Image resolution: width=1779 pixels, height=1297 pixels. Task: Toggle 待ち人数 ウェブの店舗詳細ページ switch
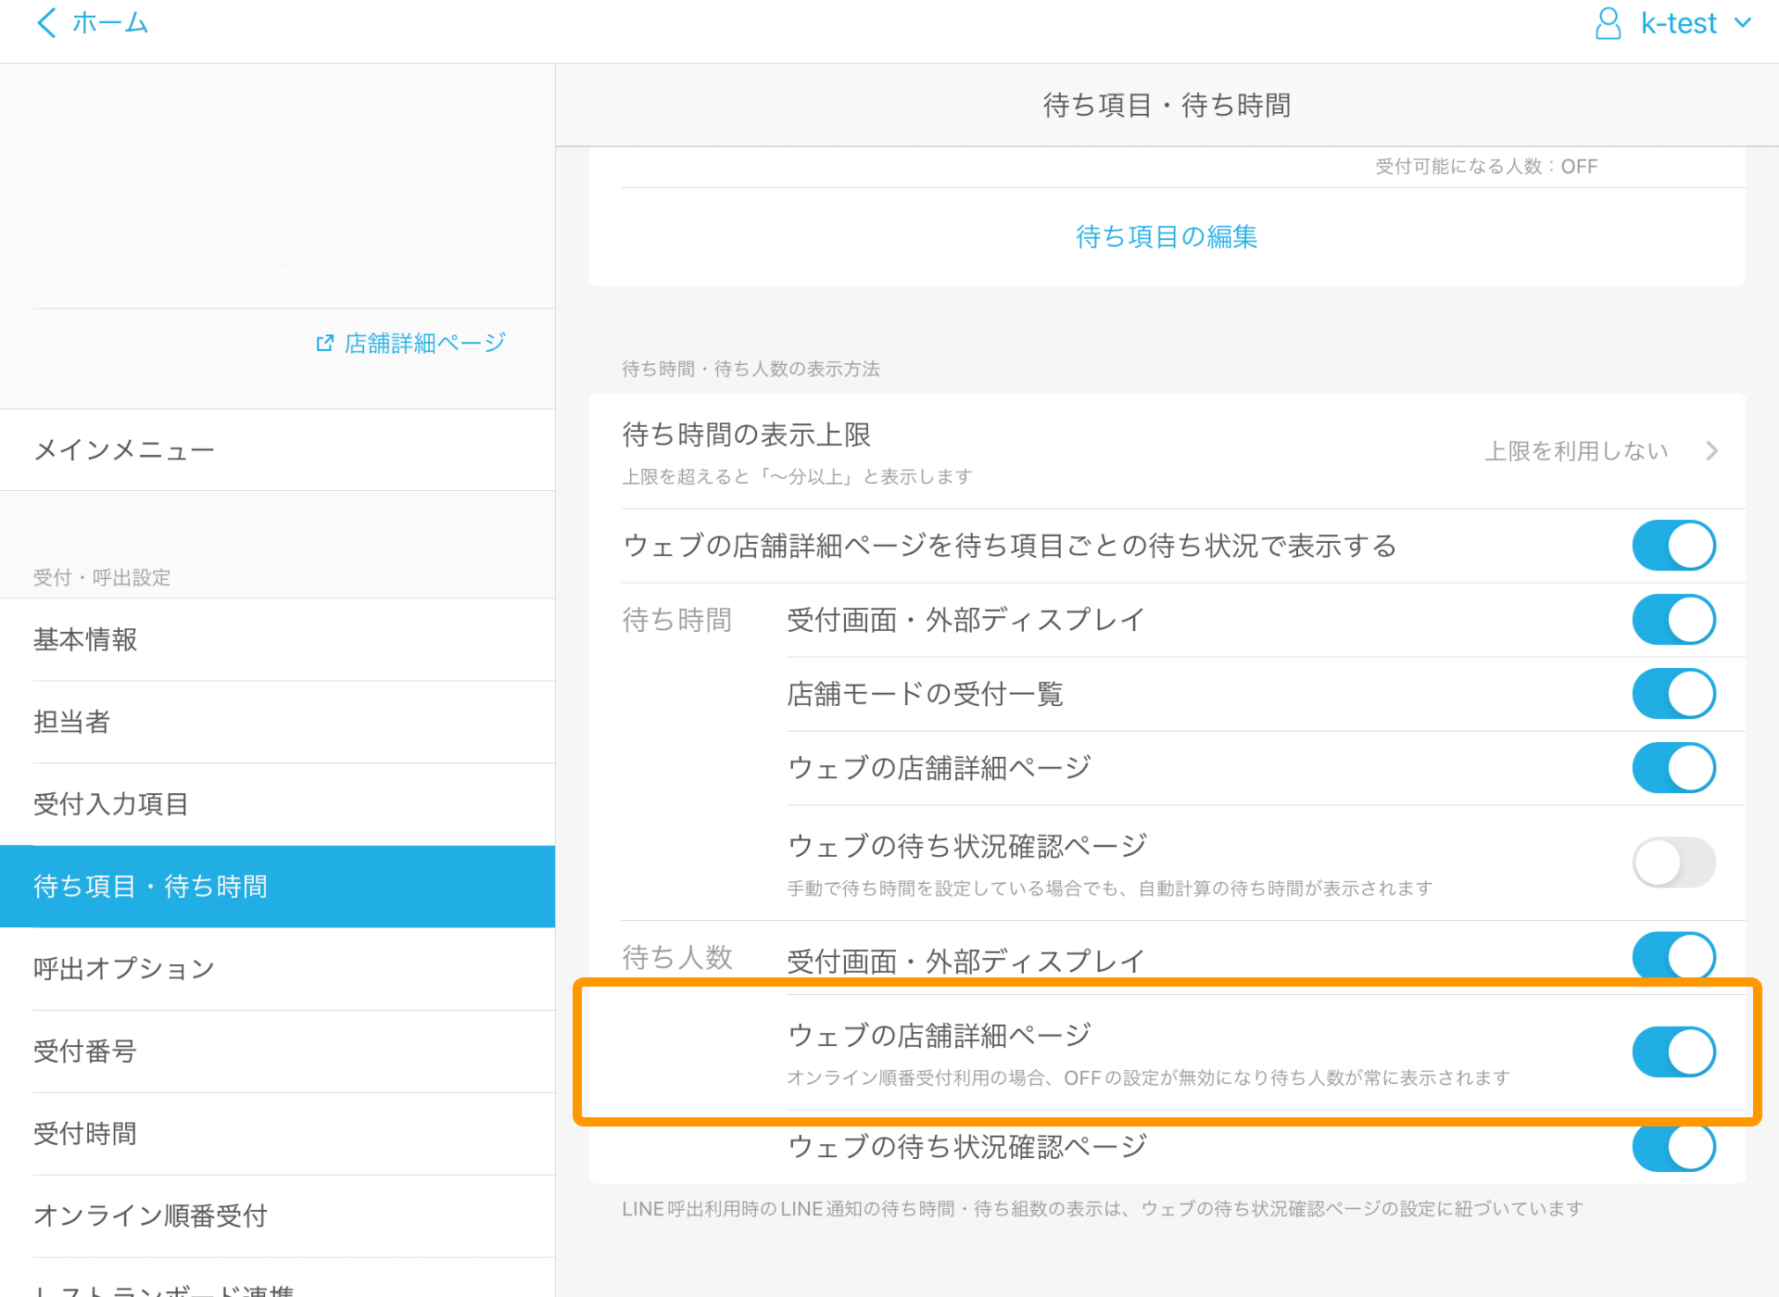point(1673,1051)
